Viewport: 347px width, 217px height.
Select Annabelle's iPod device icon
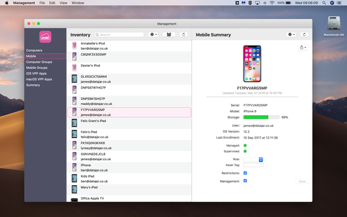[74, 46]
